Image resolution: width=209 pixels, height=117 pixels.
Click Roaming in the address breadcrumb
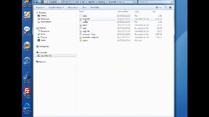[101, 2]
